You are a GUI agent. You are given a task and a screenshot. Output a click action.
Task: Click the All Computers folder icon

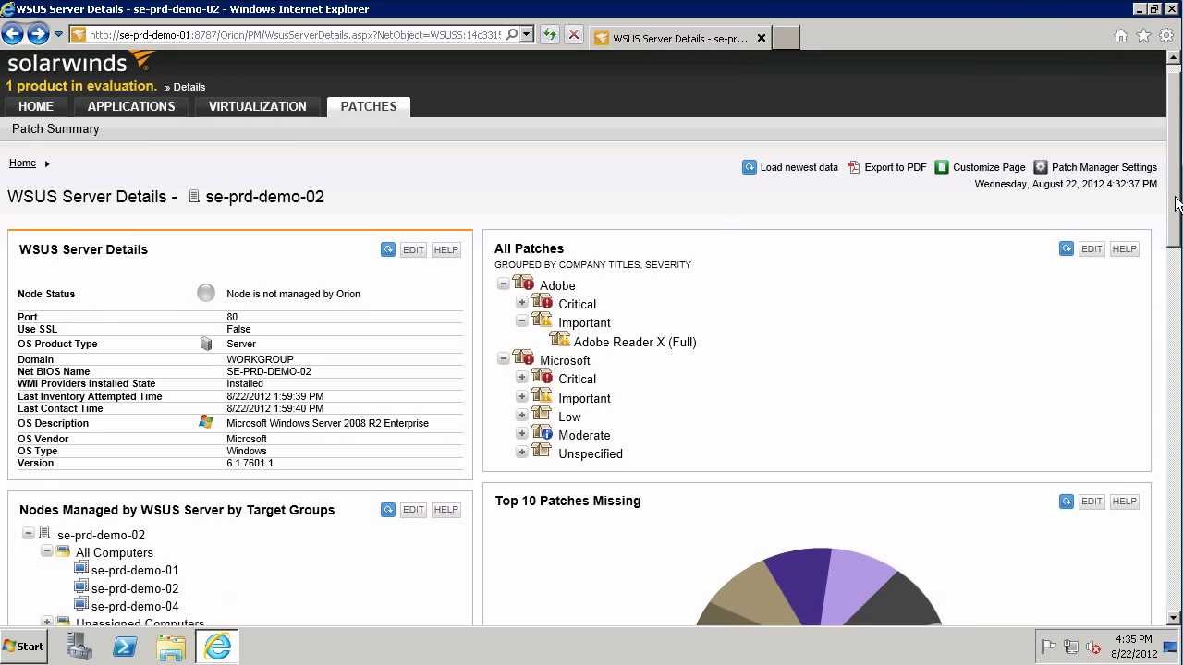(x=64, y=551)
